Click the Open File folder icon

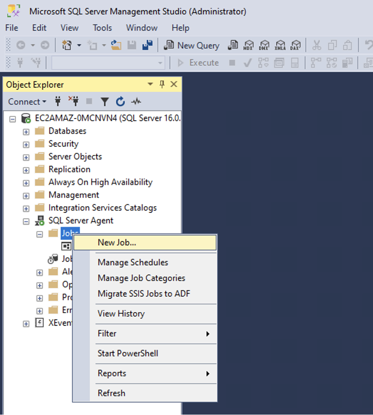click(116, 45)
